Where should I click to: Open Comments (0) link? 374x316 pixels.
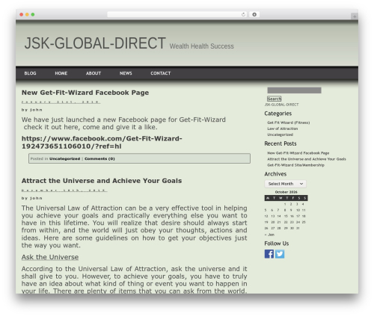[x=99, y=158]
